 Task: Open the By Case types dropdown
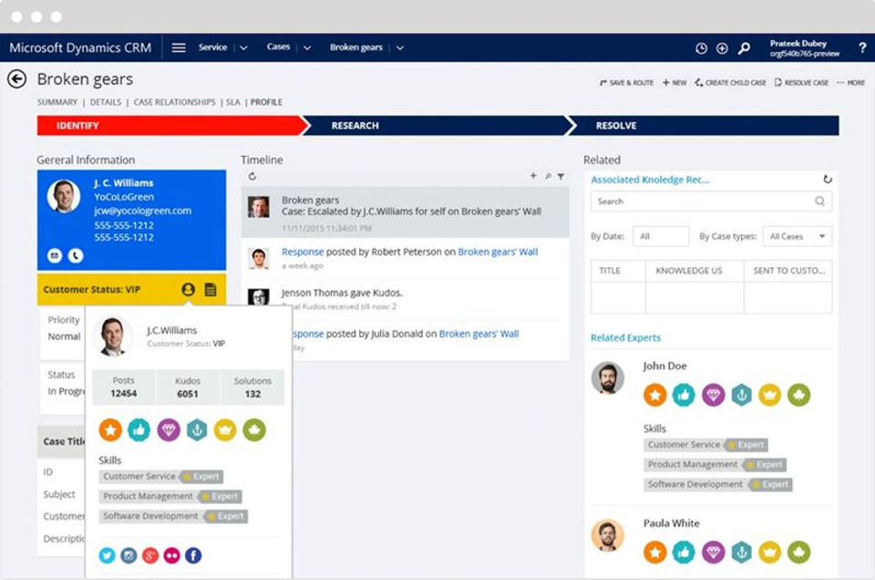(797, 236)
